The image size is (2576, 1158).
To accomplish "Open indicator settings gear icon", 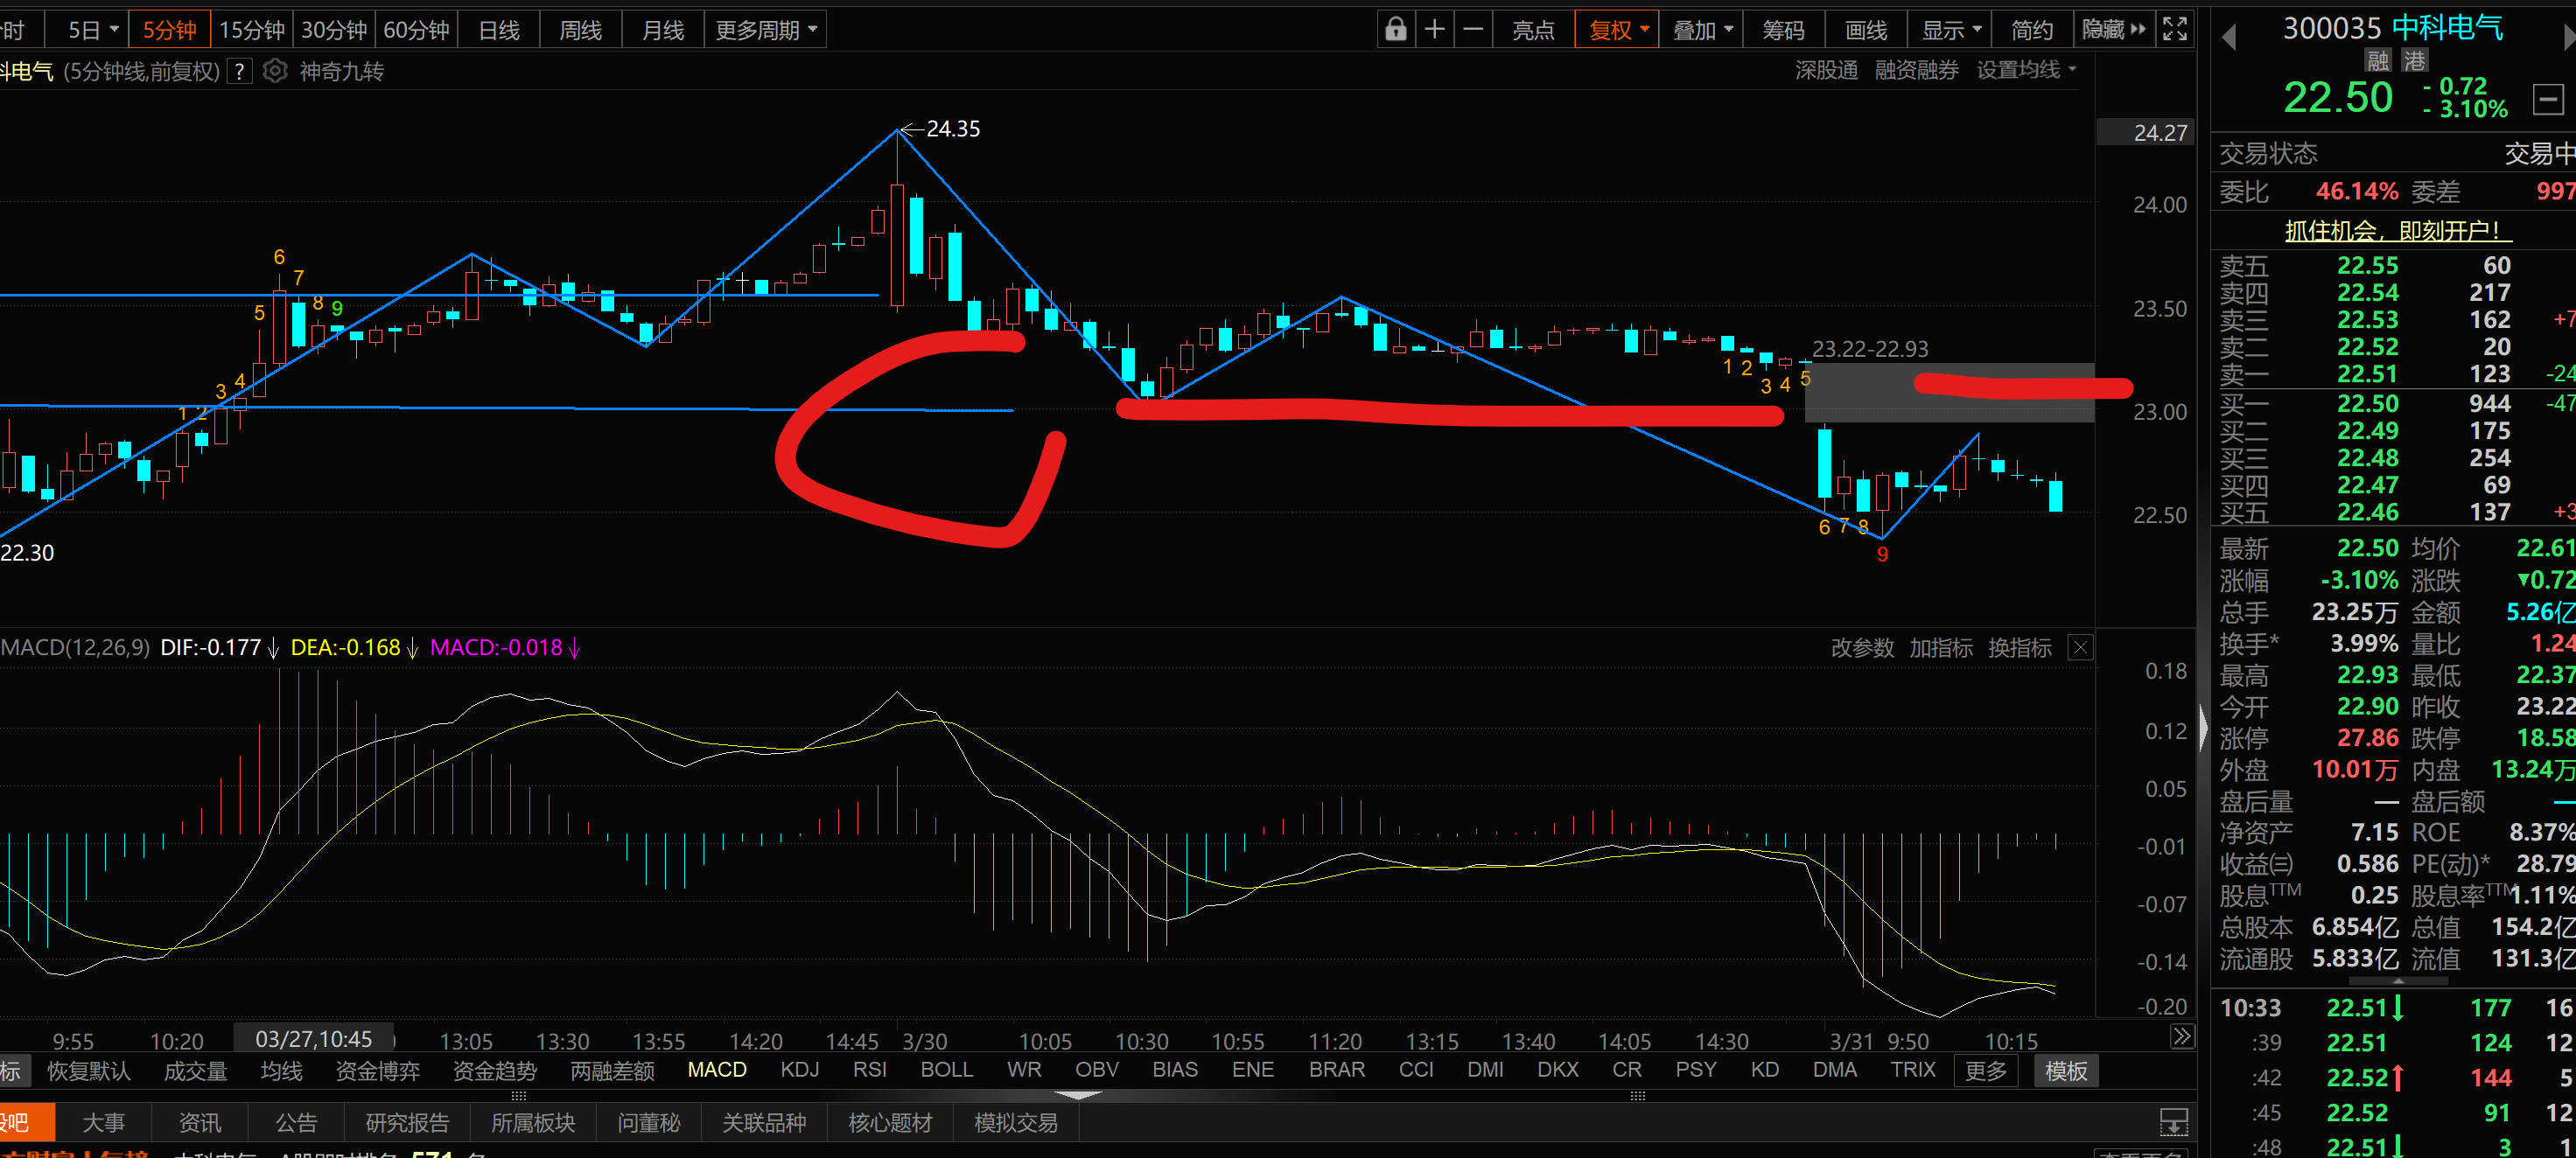I will click(275, 71).
